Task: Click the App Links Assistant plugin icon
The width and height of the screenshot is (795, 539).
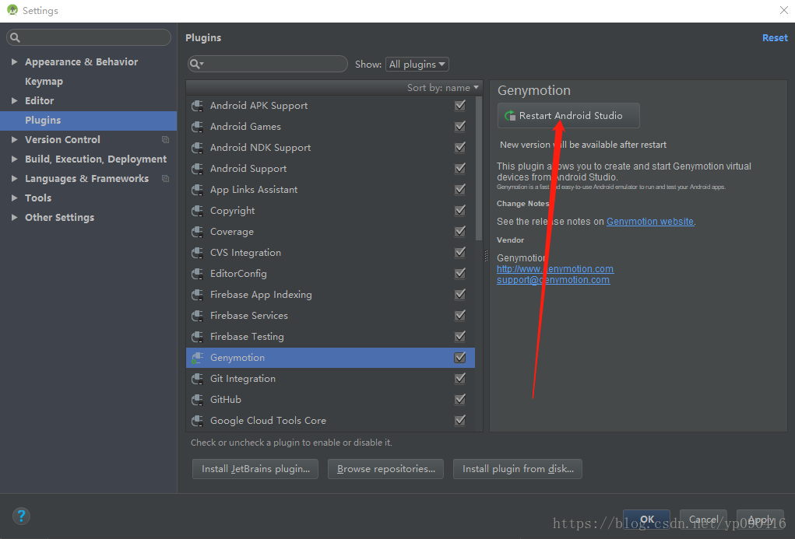Action: [x=197, y=190]
